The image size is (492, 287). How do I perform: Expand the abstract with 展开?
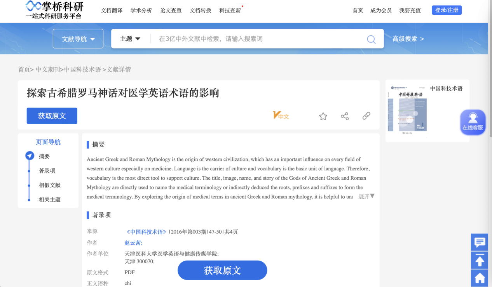(x=366, y=196)
